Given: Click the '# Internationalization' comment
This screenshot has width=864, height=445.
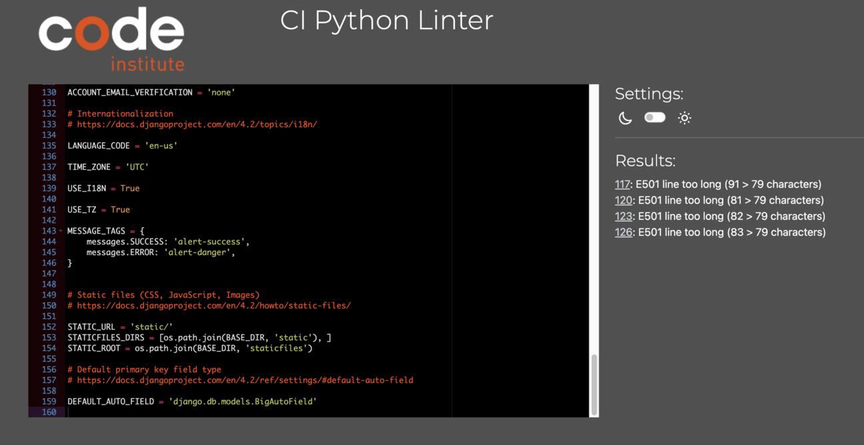Looking at the screenshot, I should point(120,114).
